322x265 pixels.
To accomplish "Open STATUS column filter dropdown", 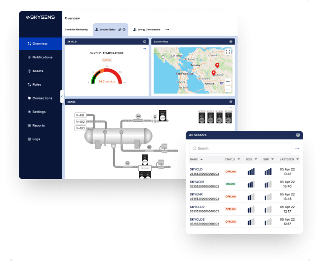I will pyautogui.click(x=239, y=159).
